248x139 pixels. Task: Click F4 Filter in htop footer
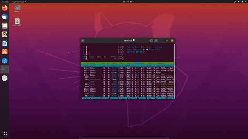113,98
